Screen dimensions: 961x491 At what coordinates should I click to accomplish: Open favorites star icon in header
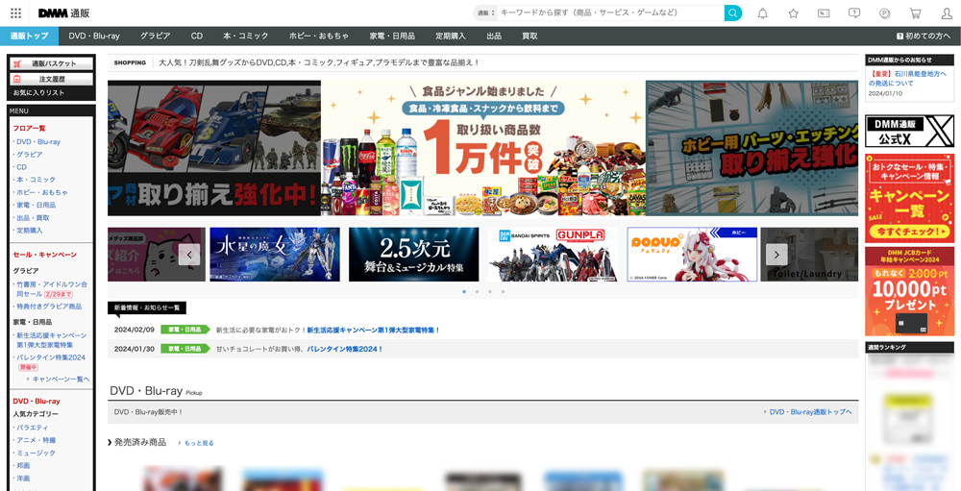(x=793, y=13)
